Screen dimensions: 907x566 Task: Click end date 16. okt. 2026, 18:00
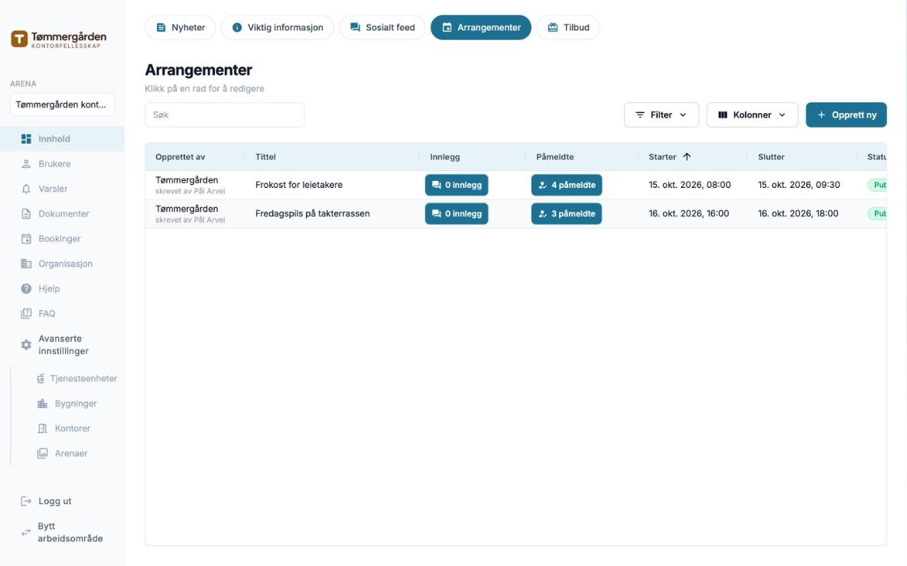(798, 214)
